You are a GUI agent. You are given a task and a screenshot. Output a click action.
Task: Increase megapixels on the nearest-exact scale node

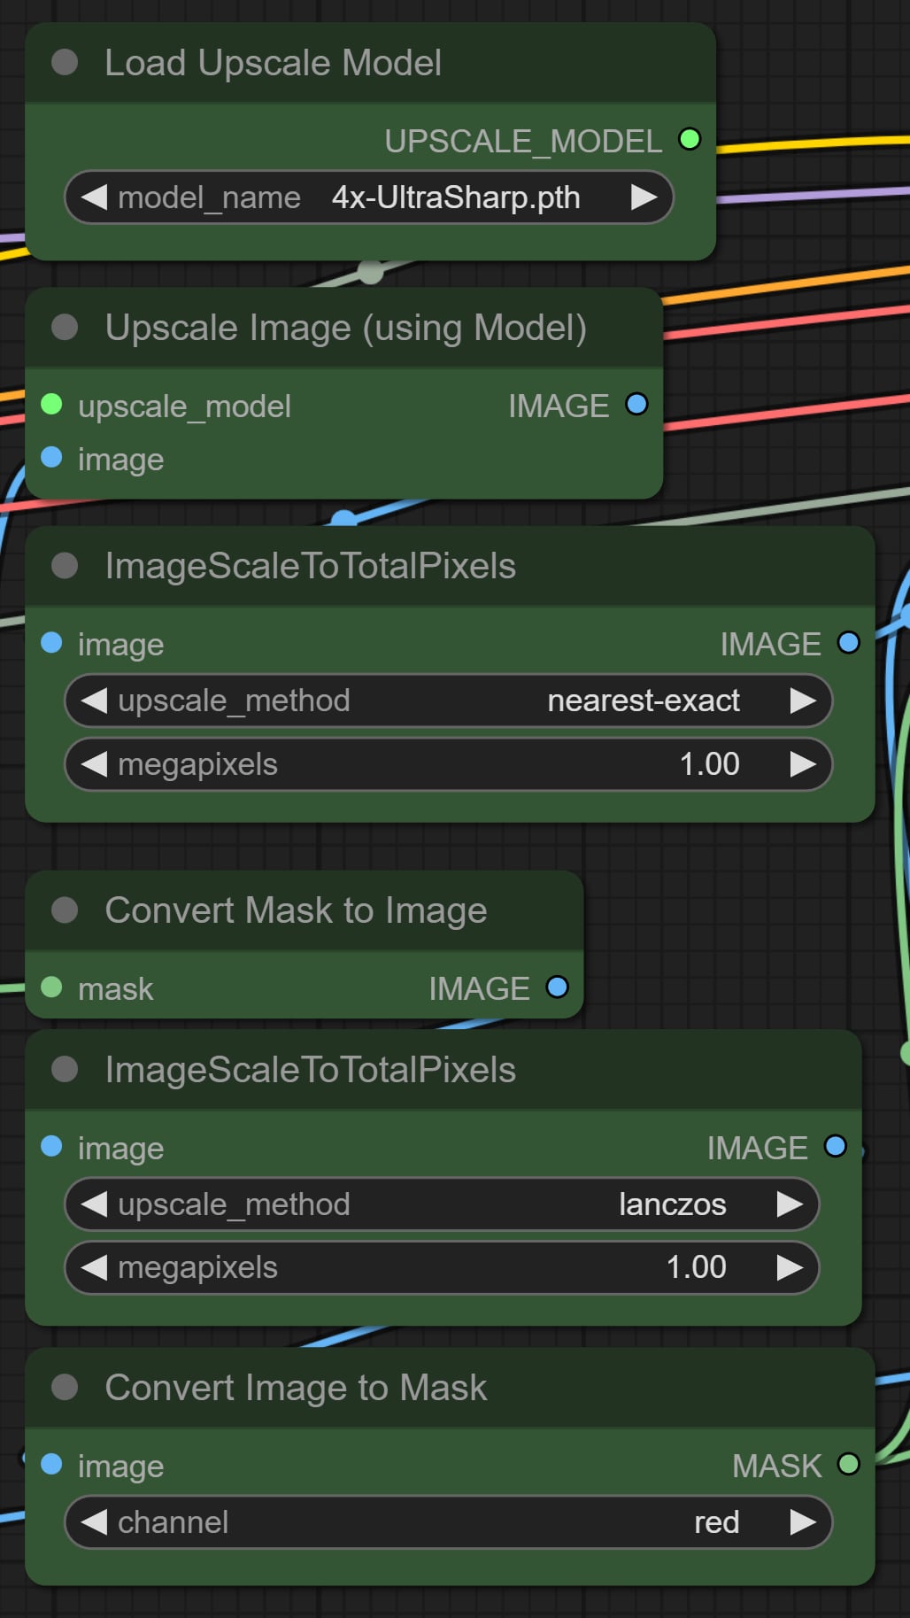[803, 764]
